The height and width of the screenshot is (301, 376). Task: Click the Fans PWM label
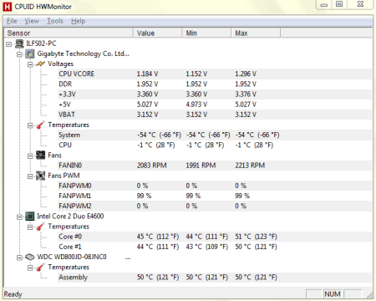pos(64,176)
